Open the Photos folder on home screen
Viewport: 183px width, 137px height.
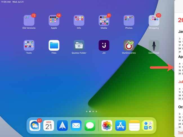point(129,20)
